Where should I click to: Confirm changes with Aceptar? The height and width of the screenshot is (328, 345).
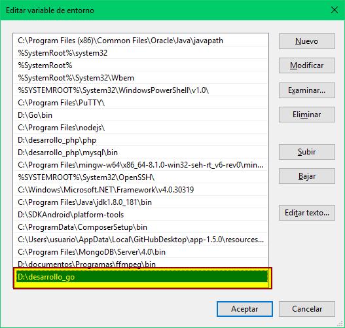(x=245, y=309)
